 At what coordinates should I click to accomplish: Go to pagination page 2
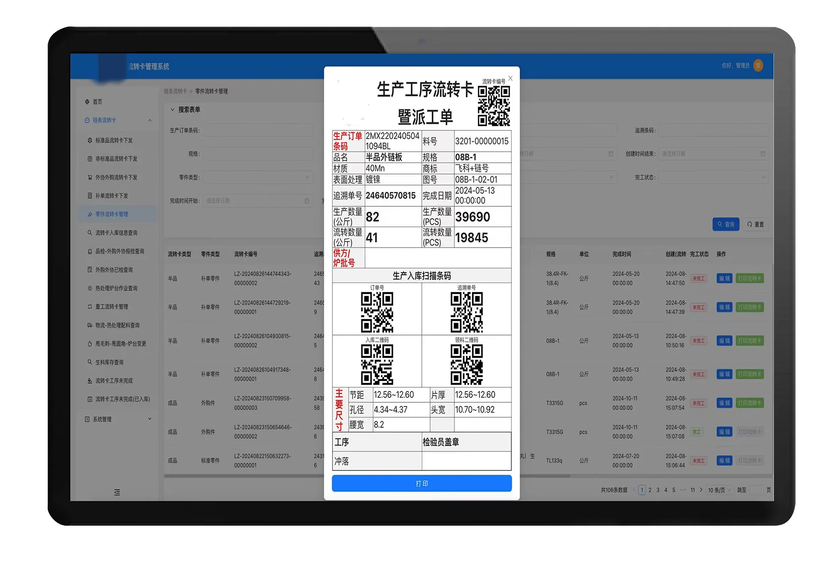tap(650, 490)
